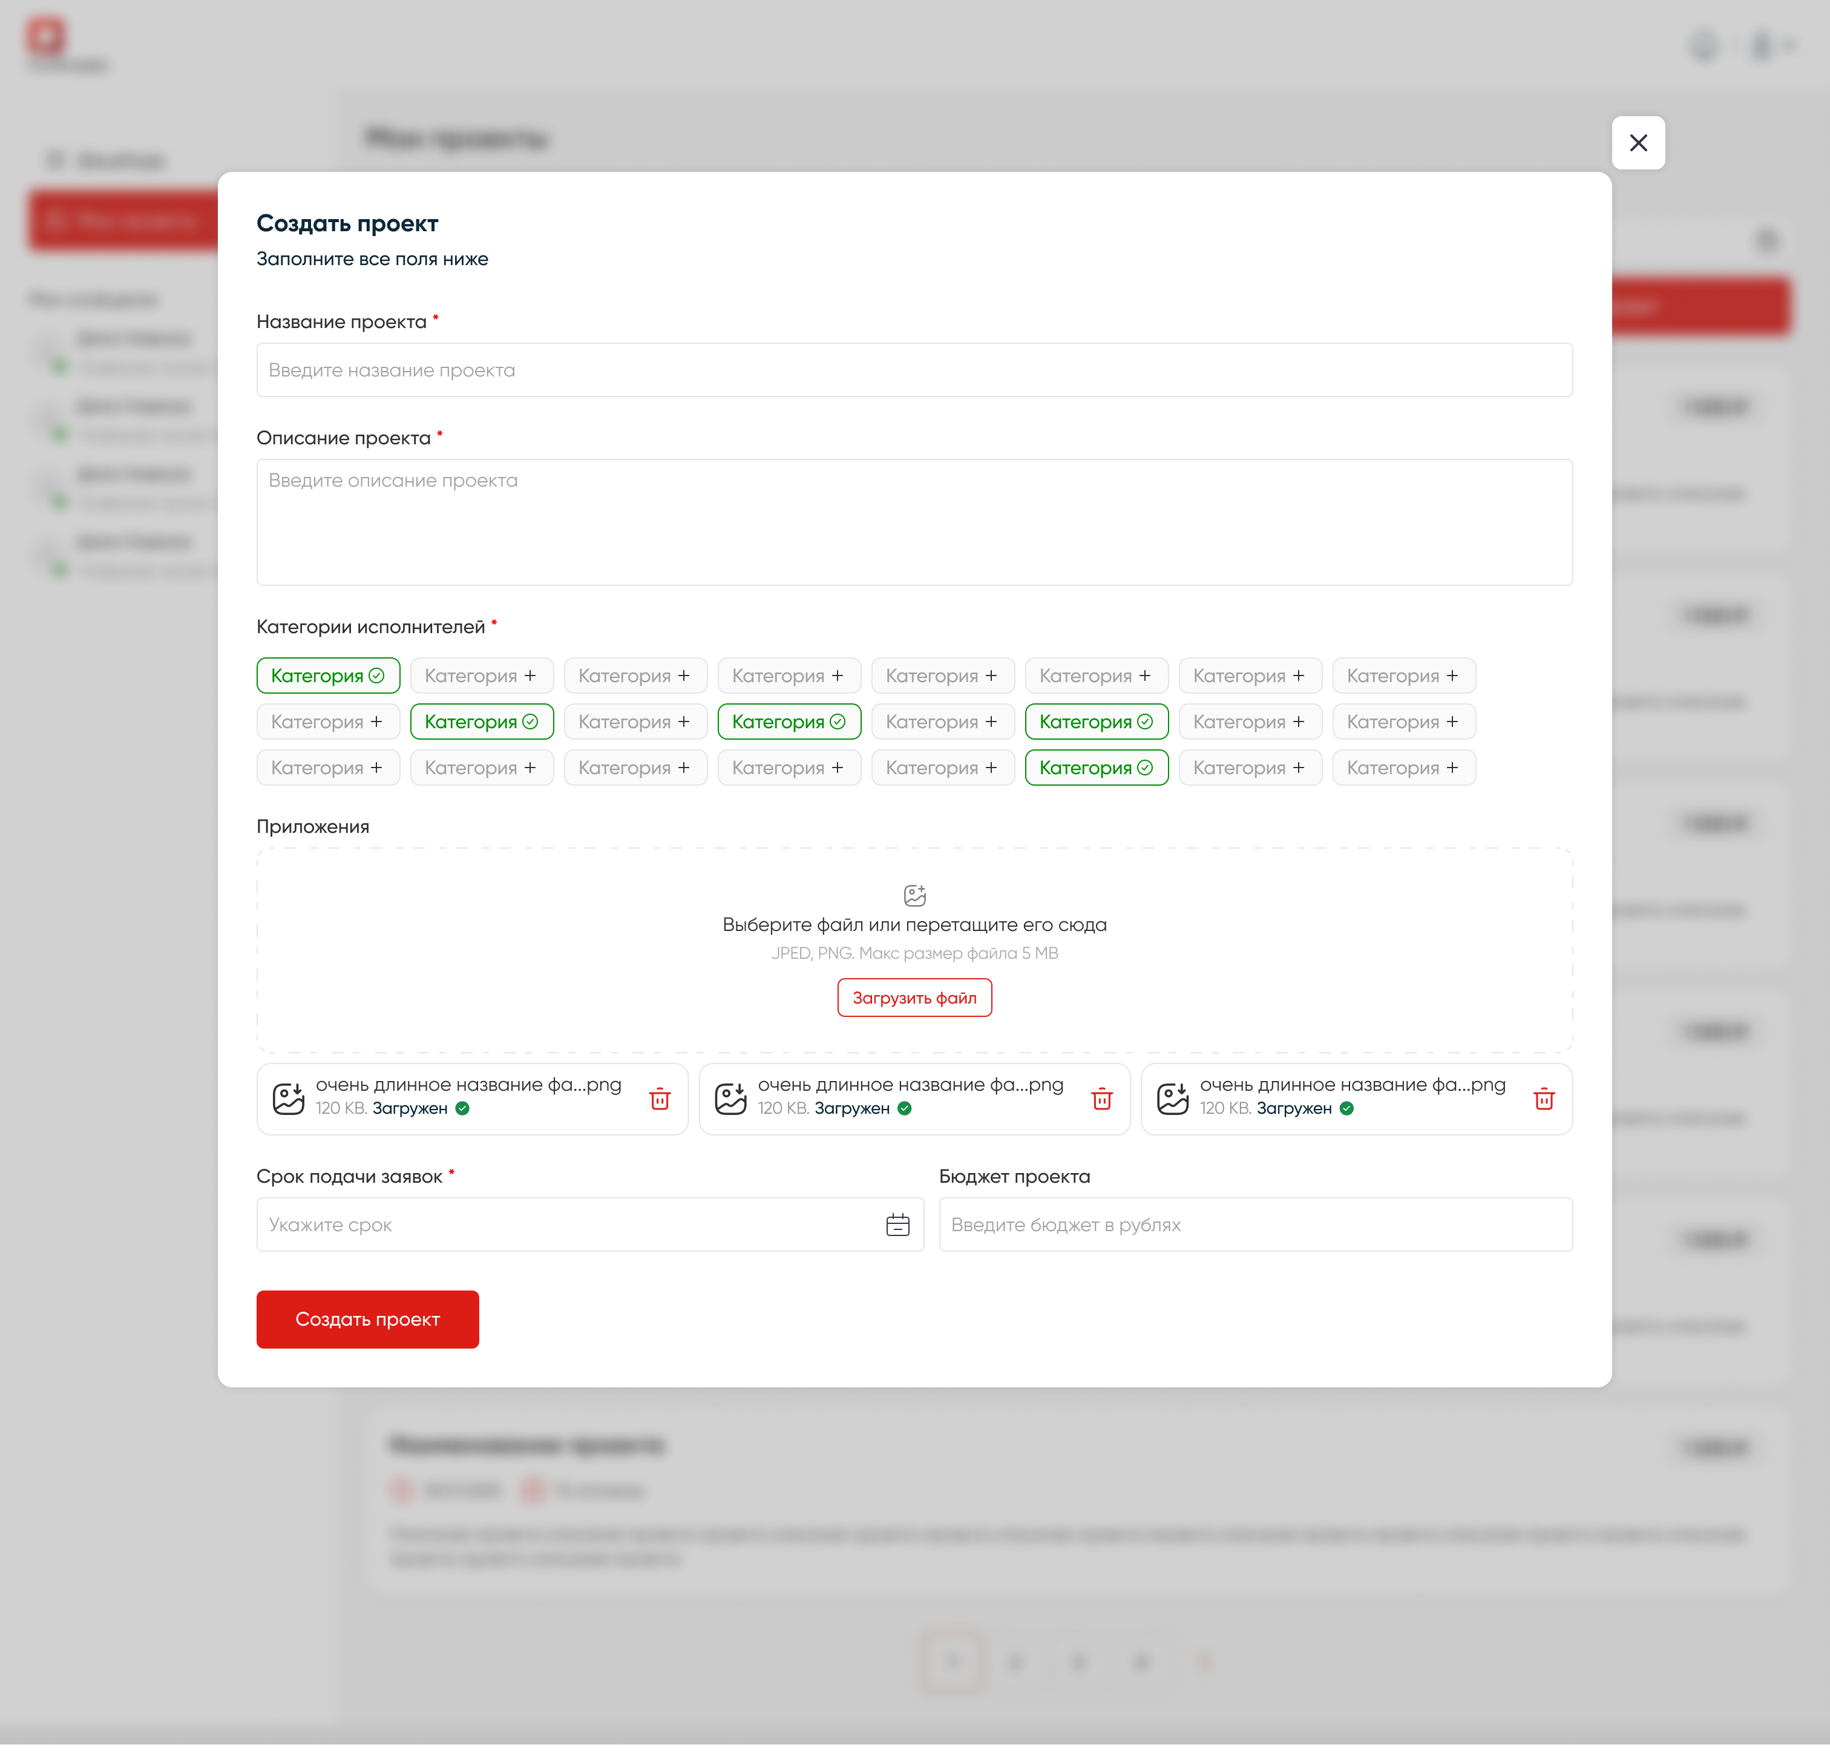1830x1759 pixels.
Task: Click into the project description textarea
Action: point(914,522)
